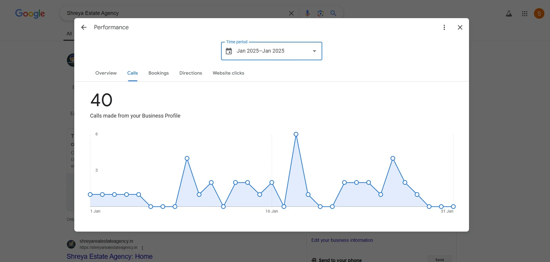Click the back arrow in Performance dialog
This screenshot has height=262, width=550.
pos(84,27)
